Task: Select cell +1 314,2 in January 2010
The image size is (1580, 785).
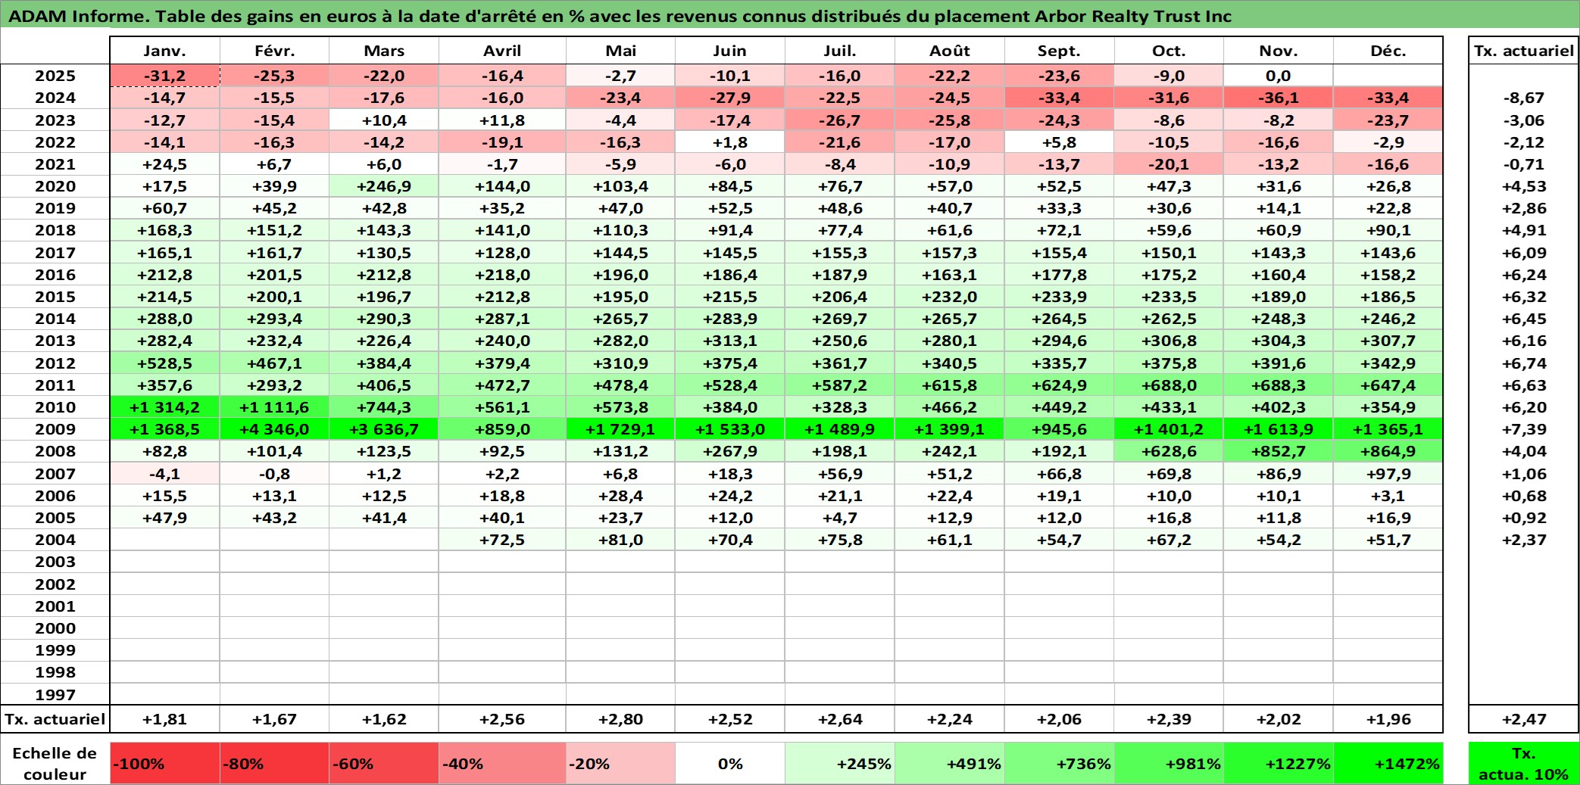Action: [x=165, y=407]
